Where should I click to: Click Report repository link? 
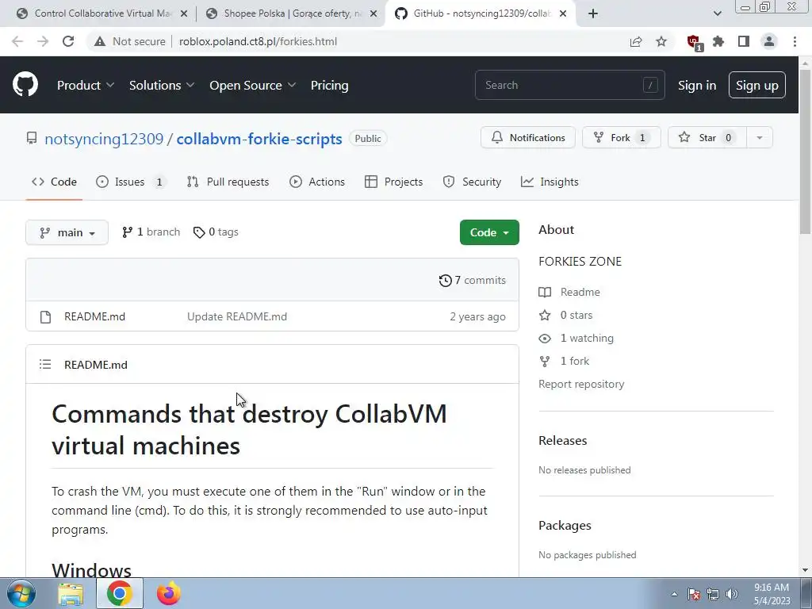pos(581,385)
